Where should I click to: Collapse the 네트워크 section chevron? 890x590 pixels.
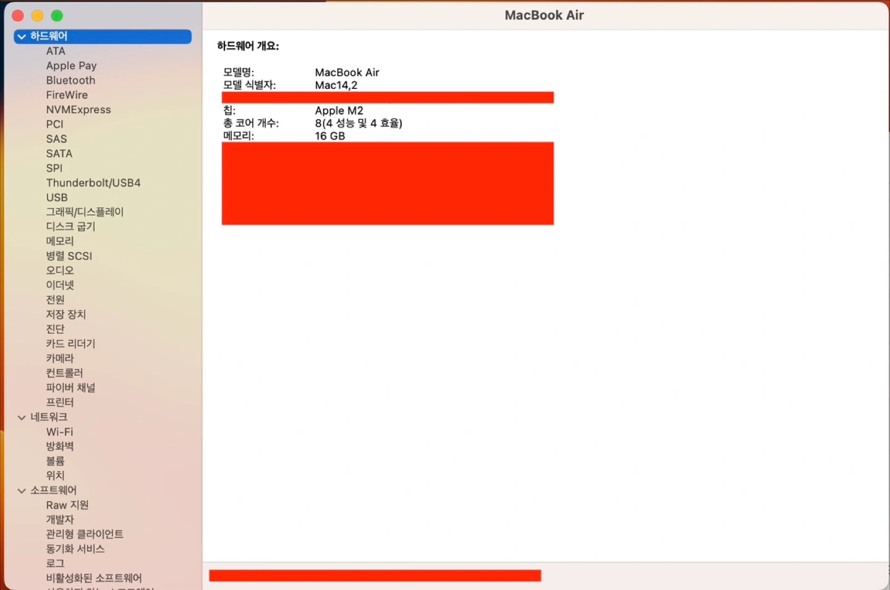tap(22, 418)
